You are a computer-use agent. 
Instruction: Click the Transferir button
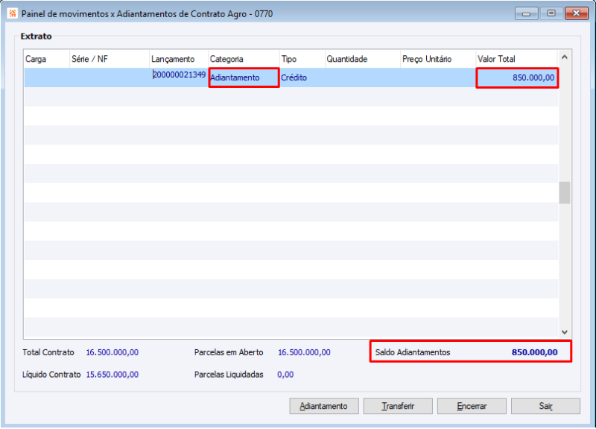point(398,406)
